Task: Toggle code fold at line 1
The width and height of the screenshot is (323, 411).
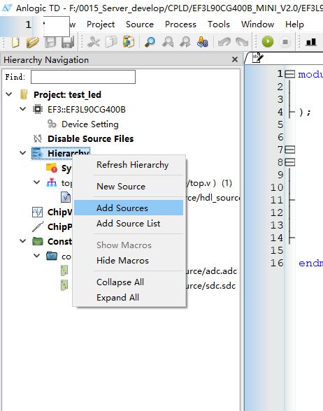Action: pos(289,74)
